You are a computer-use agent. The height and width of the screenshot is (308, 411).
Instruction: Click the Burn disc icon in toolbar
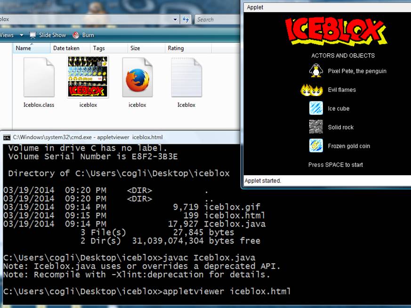pos(76,35)
